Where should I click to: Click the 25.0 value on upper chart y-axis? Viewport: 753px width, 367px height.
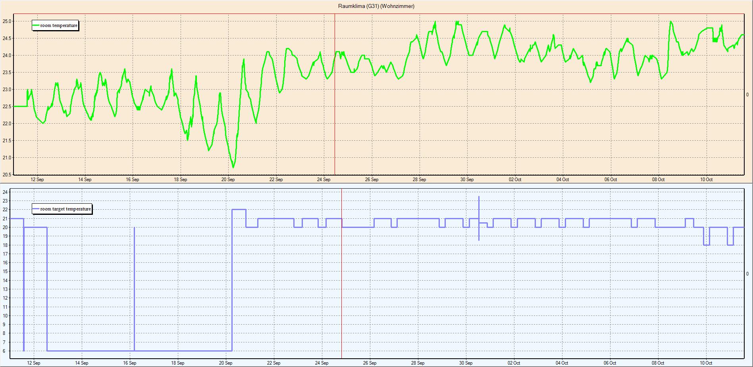(7, 21)
